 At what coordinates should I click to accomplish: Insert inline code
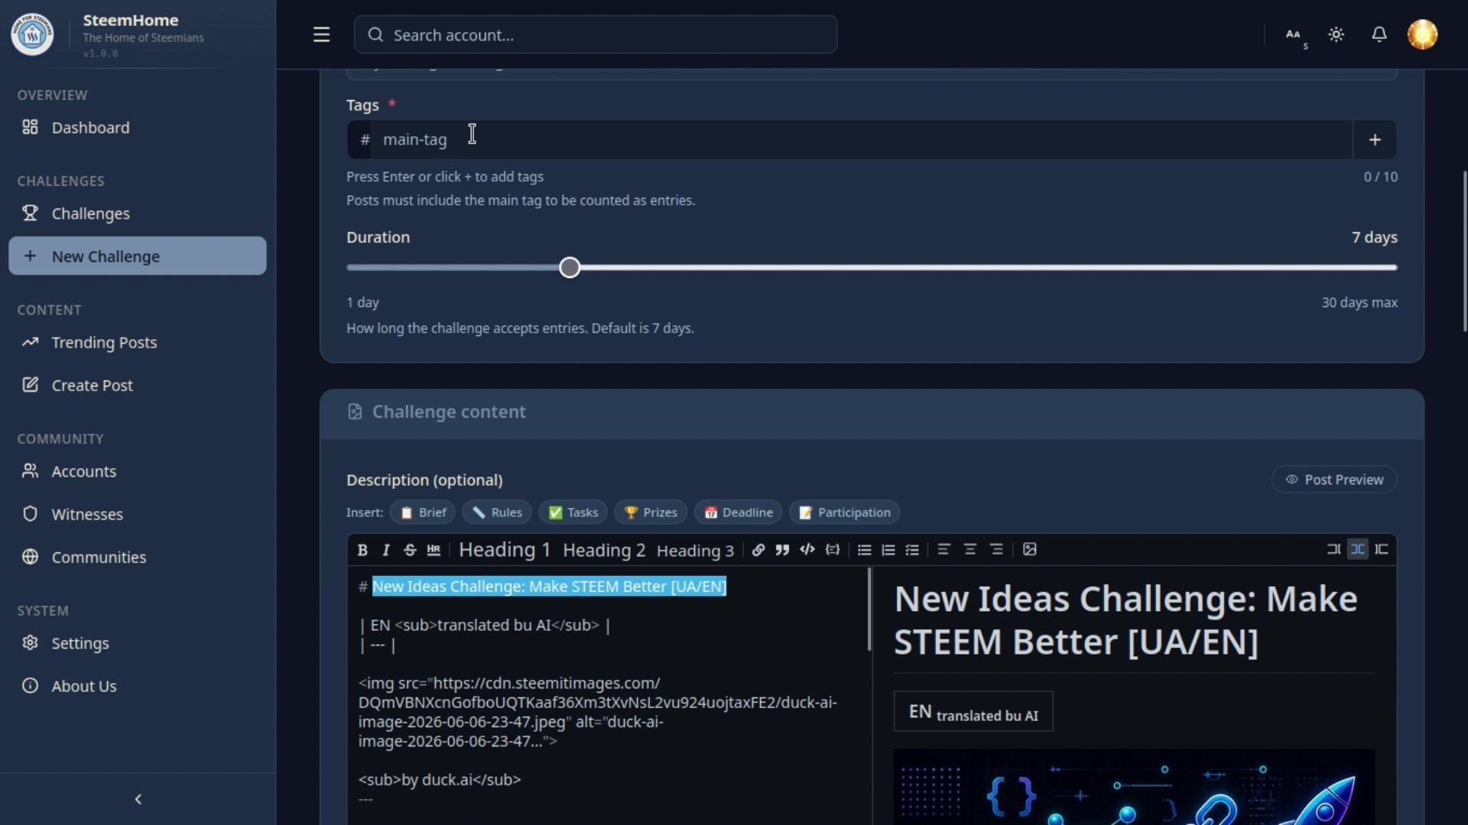click(x=807, y=550)
